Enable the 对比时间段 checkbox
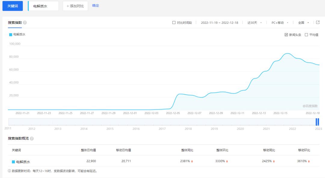Image resolution: width=325 pixels, height=178 pixels. click(174, 22)
